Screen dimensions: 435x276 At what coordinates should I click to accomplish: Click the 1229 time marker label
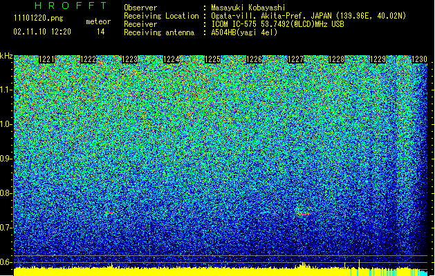[x=378, y=59]
